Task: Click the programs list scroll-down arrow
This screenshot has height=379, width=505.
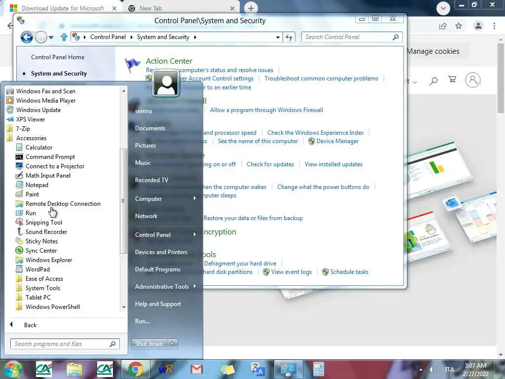Action: (124, 307)
